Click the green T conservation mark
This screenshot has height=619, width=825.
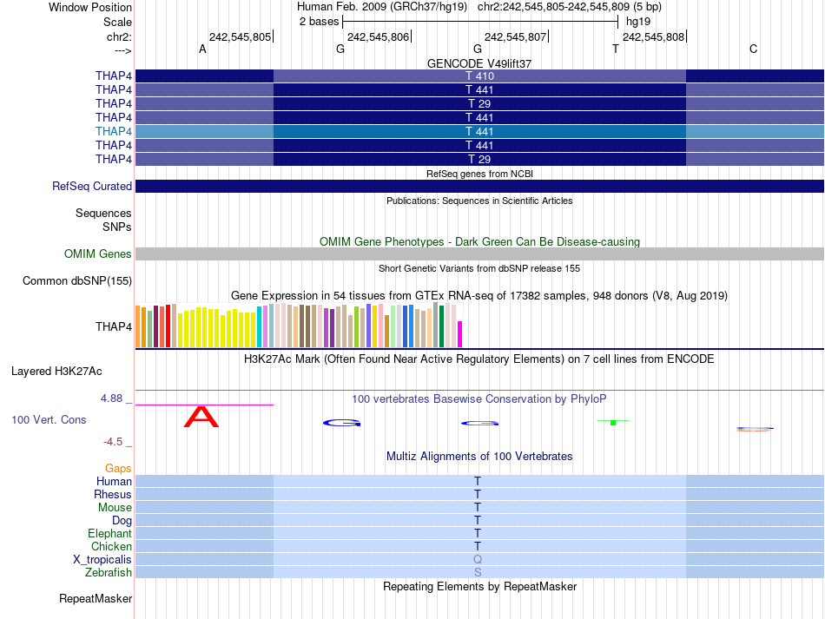coord(613,422)
